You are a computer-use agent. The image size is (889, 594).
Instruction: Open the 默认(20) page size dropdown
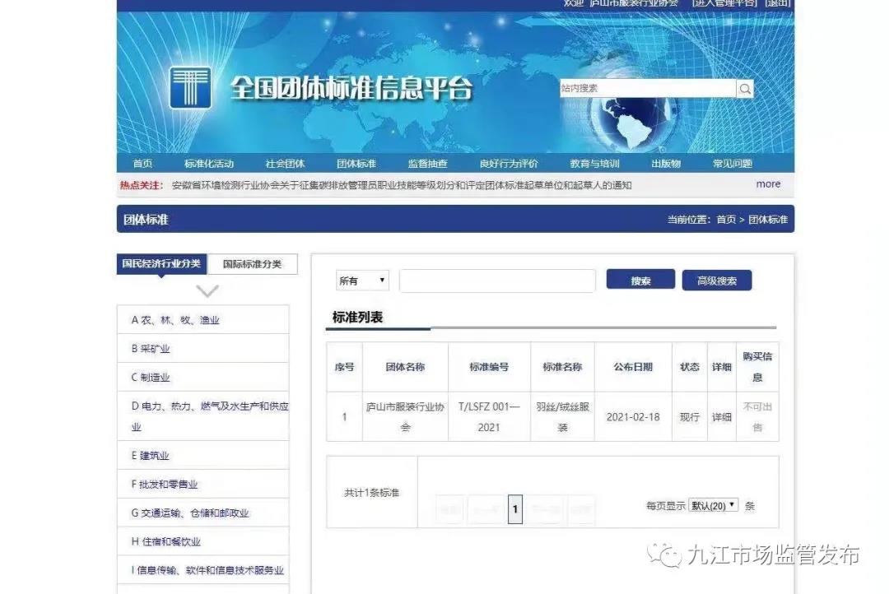(x=713, y=506)
